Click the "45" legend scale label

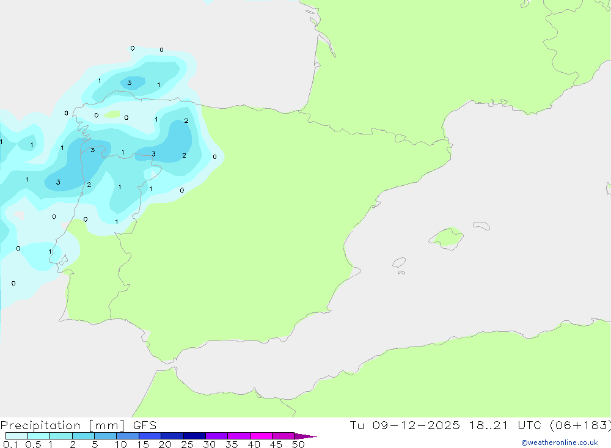[x=276, y=444]
